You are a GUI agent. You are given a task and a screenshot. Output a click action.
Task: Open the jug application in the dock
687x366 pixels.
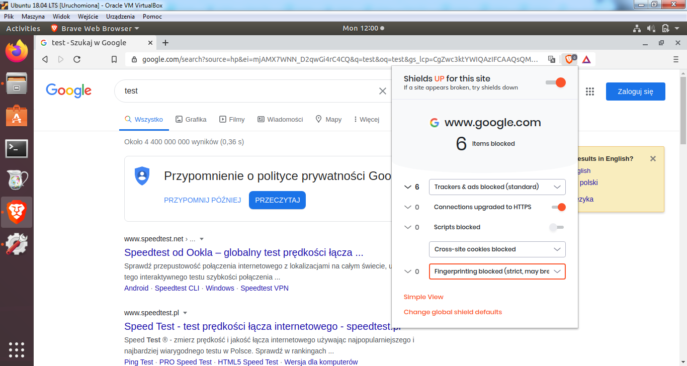pos(17,180)
